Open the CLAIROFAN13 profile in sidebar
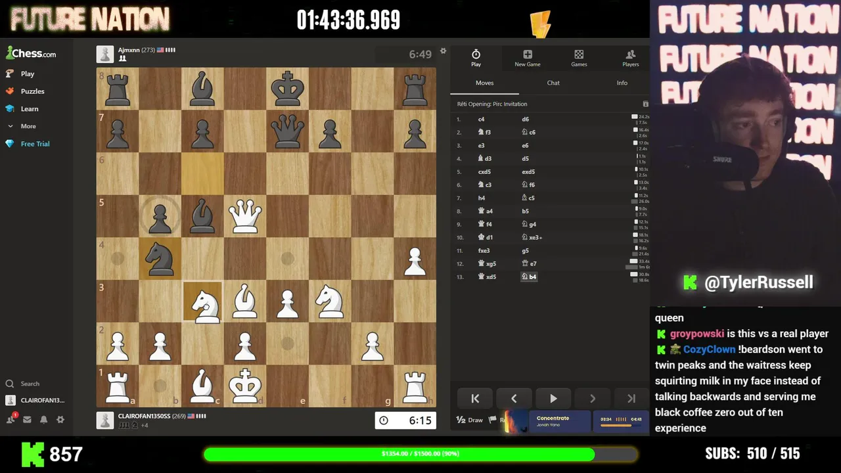Screen dimensions: 841x473 (x=35, y=400)
